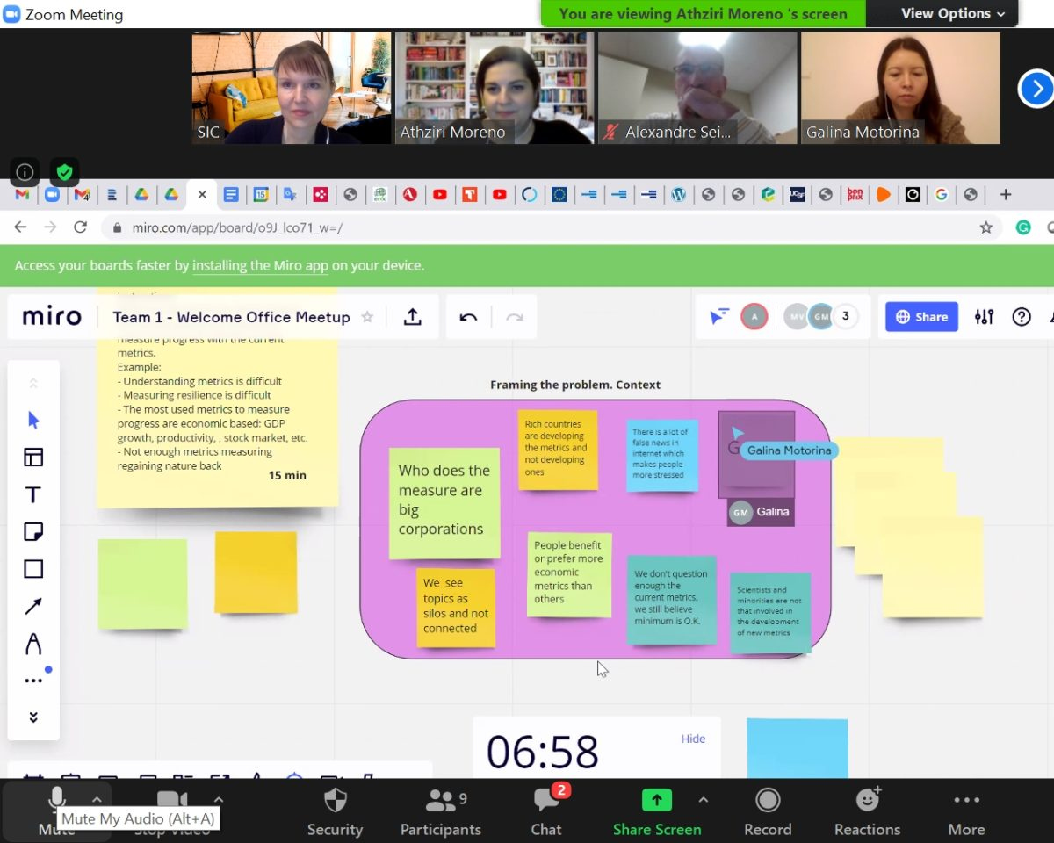This screenshot has width=1054, height=843.
Task: Click the installing the Miro app link
Action: [x=260, y=265]
